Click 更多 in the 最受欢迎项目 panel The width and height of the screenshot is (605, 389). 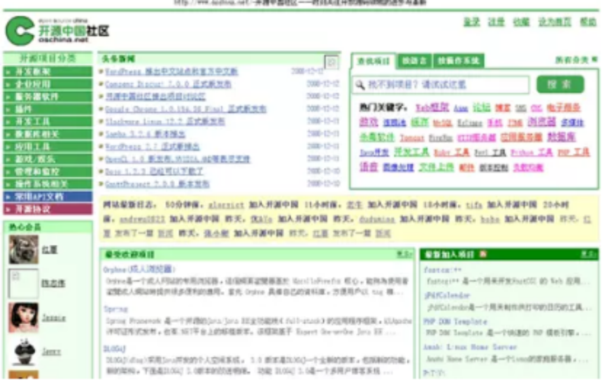404,254
